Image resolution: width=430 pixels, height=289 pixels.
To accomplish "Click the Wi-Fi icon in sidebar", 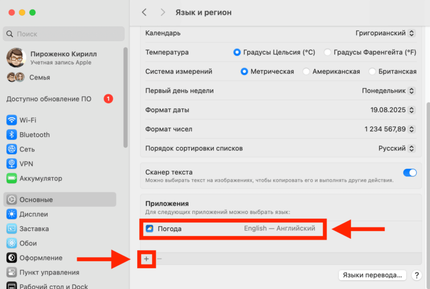I will coord(12,120).
